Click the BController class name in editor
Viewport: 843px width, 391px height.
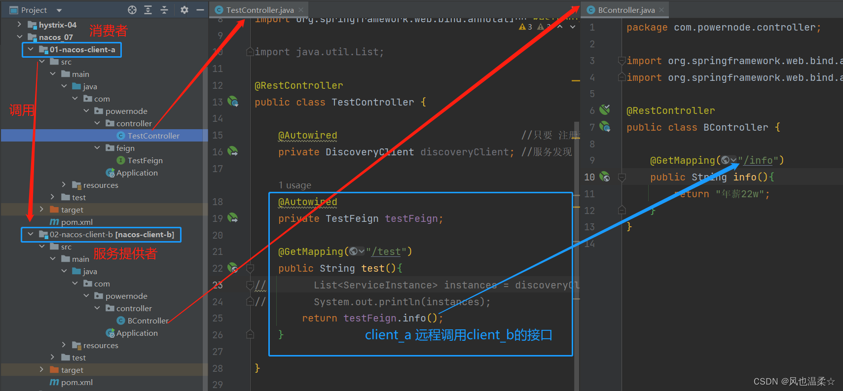736,127
